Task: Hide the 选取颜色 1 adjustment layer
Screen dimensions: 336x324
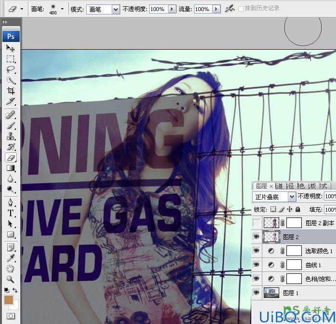Action: 256,251
